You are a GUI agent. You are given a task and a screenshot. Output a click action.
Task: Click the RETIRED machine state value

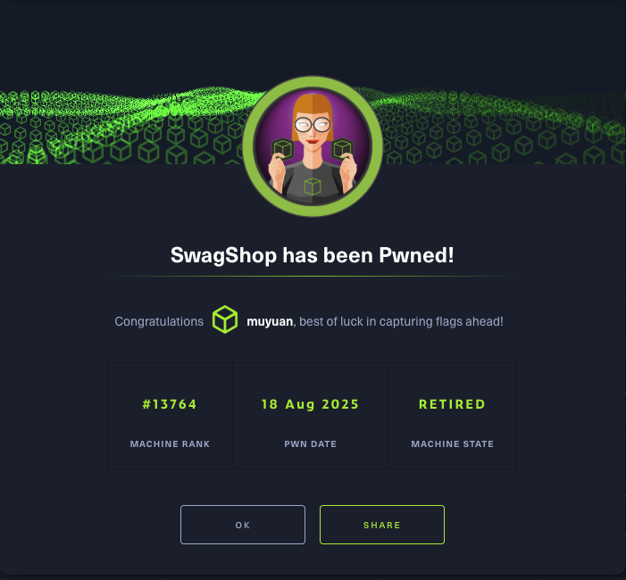click(x=453, y=404)
